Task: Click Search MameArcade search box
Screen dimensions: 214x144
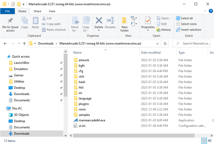Action: 191,43
